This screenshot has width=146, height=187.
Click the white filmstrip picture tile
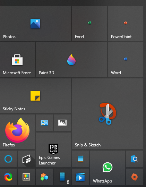click(x=62, y=123)
